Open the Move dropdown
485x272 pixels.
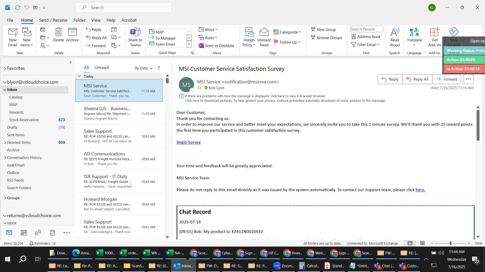coord(208,30)
